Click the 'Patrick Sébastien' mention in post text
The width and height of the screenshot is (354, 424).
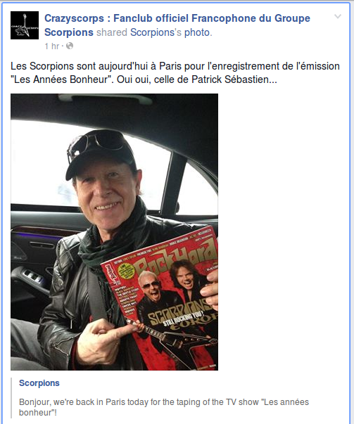(230, 79)
